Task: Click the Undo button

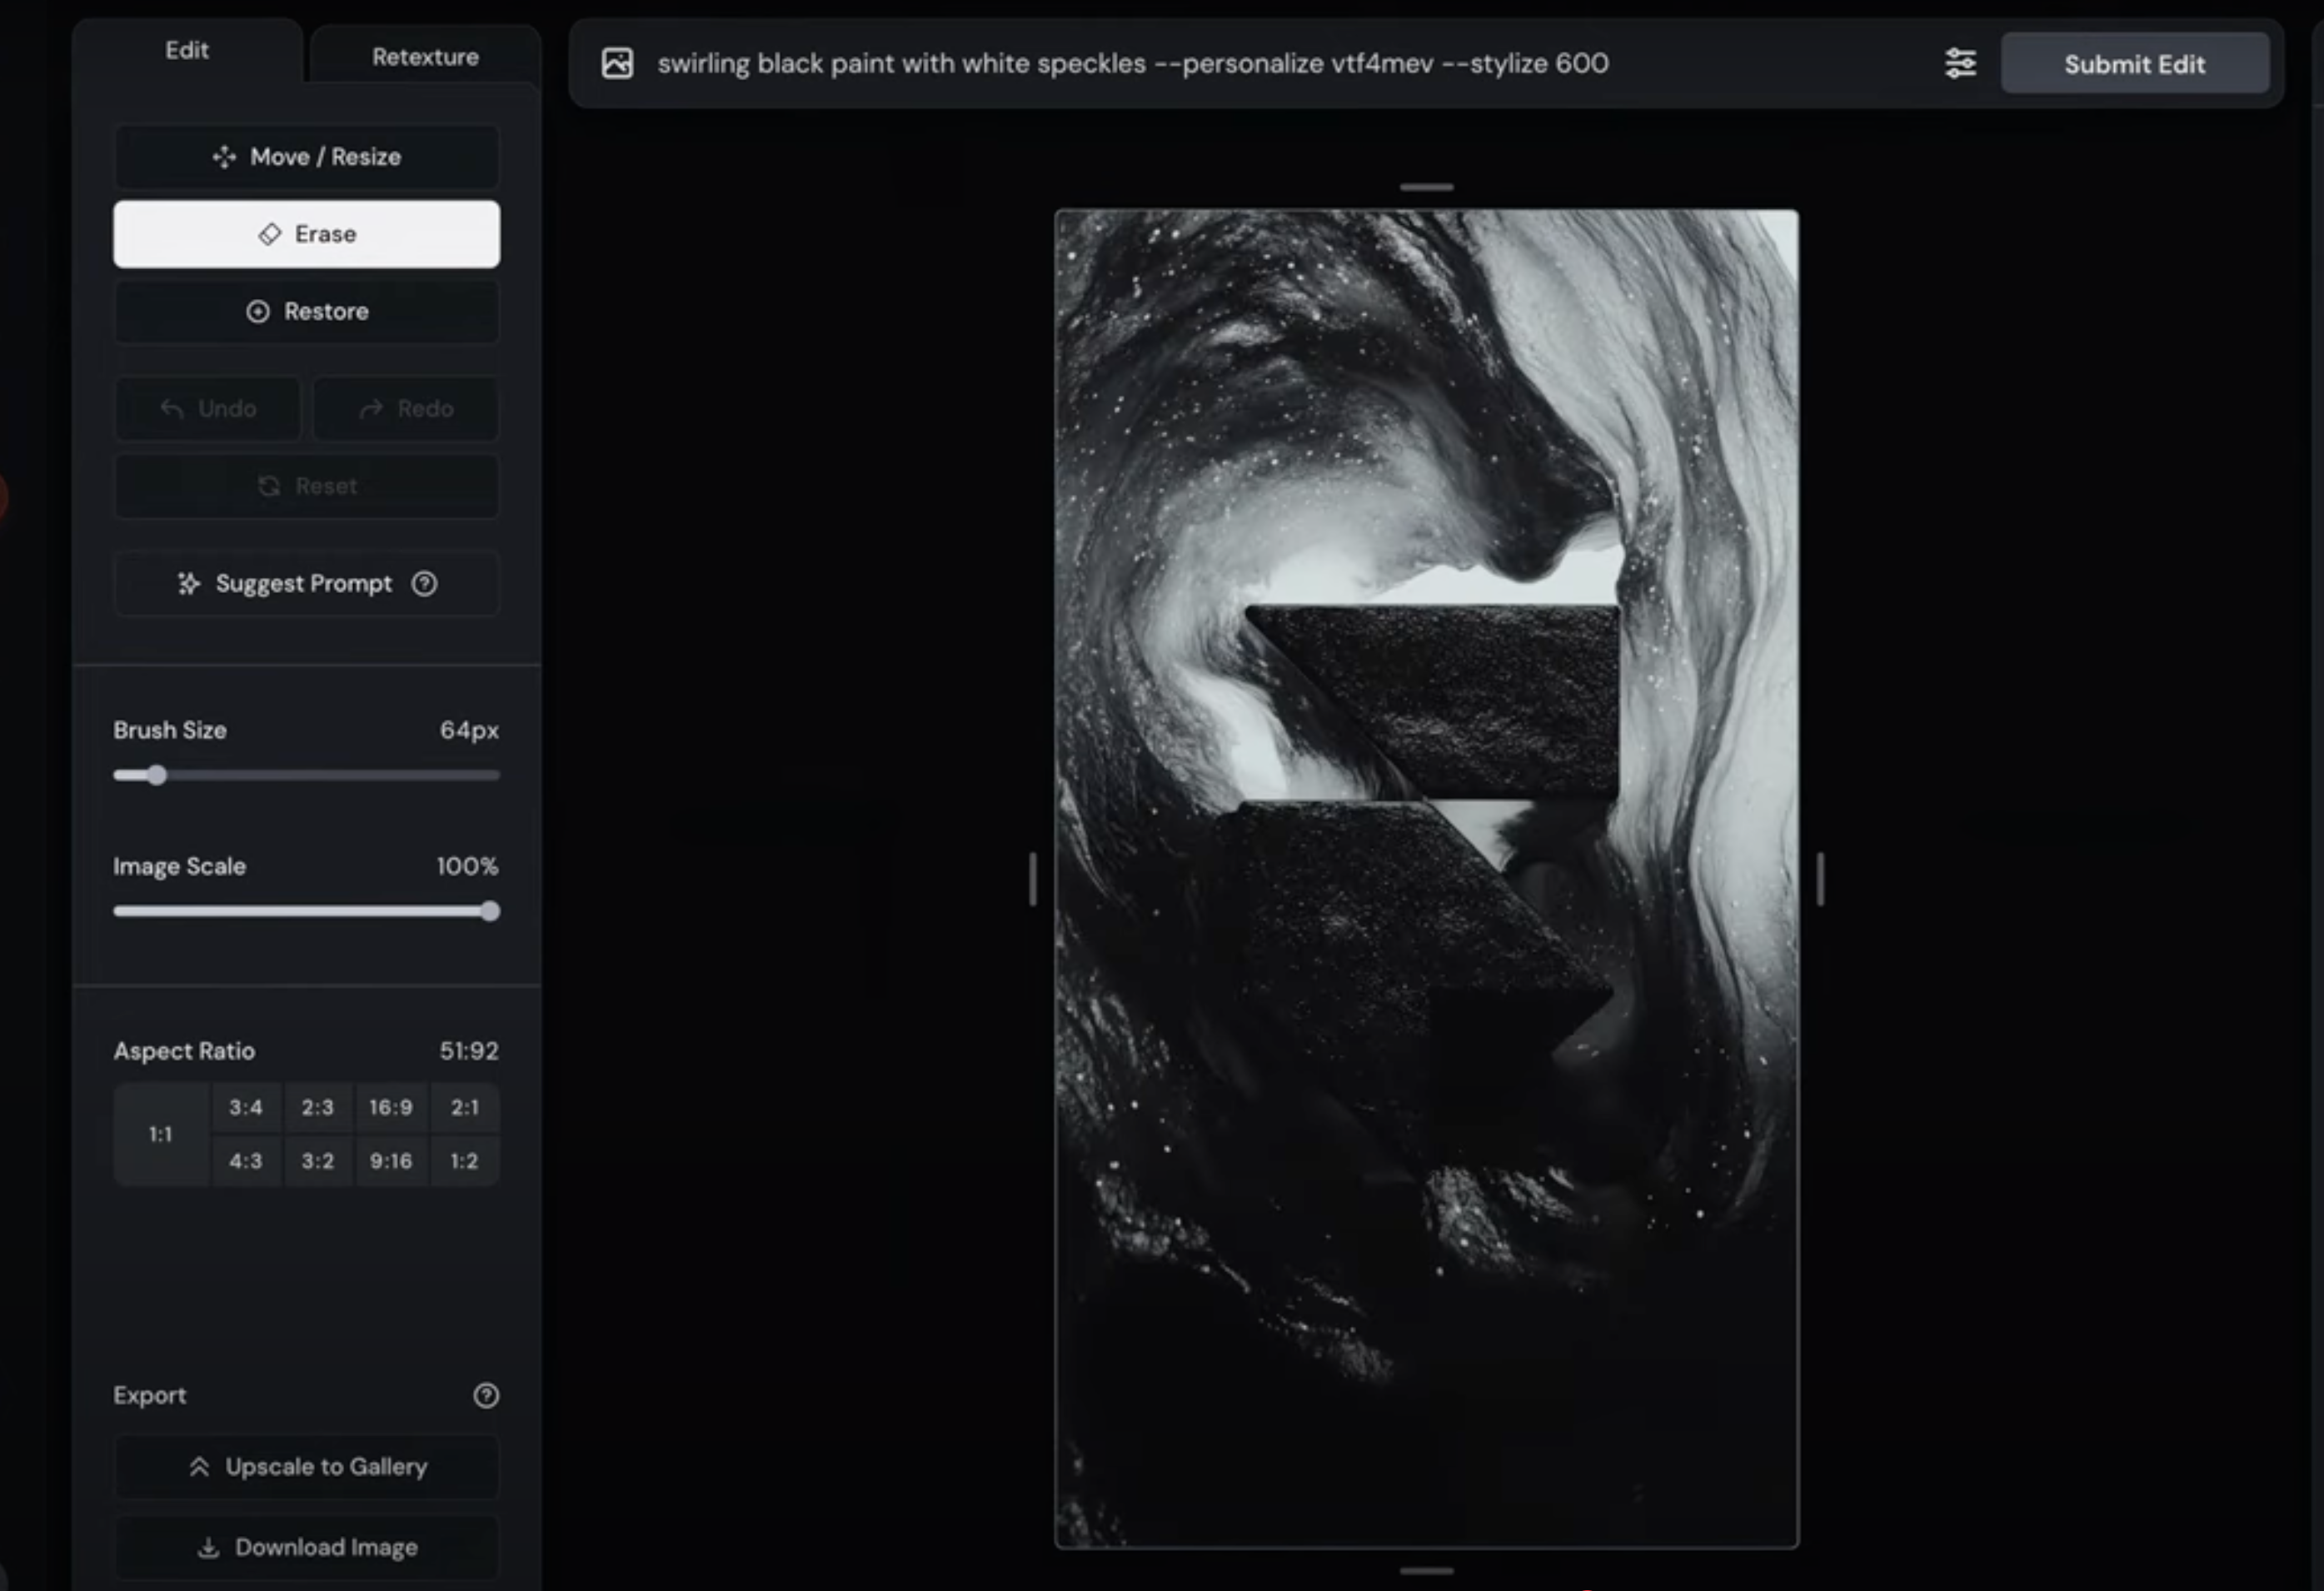Action: click(208, 408)
